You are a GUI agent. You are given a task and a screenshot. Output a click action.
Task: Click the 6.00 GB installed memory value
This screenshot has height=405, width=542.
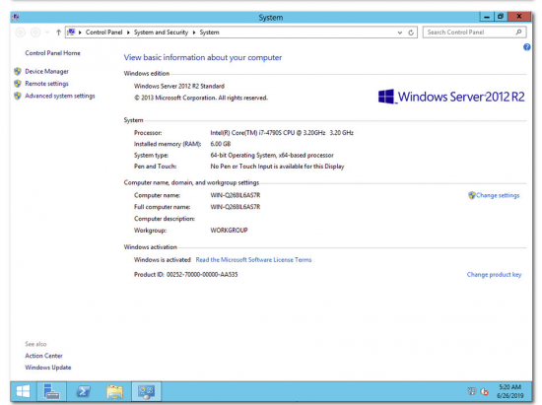click(x=220, y=144)
